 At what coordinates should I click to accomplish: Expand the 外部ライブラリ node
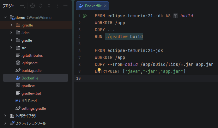(5, 116)
